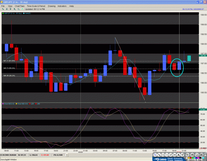The width and height of the screenshot is (207, 161).
Task: Select the scissors cut tool
Action: click(x=175, y=155)
